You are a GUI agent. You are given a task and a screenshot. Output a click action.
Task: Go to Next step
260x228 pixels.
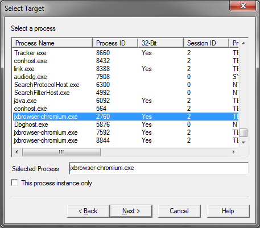click(x=131, y=211)
